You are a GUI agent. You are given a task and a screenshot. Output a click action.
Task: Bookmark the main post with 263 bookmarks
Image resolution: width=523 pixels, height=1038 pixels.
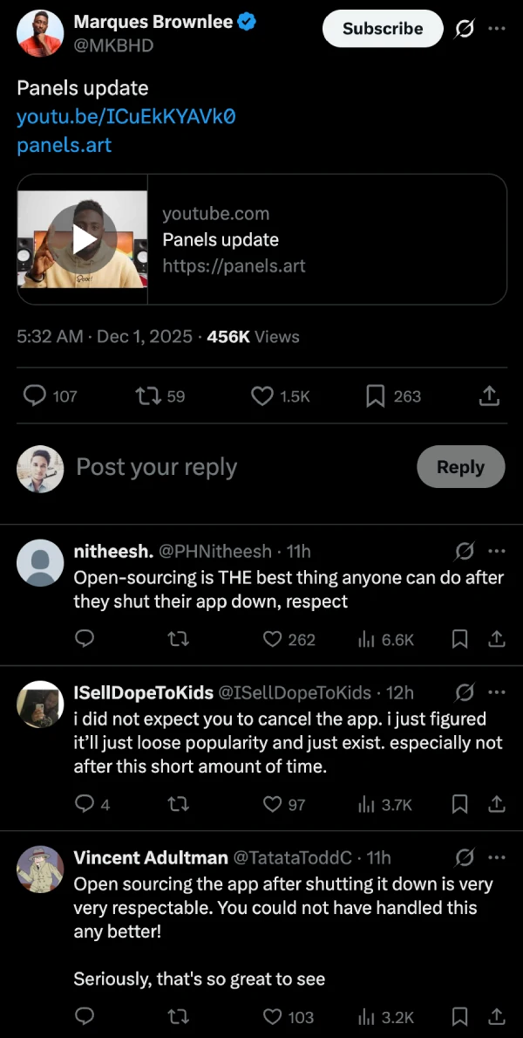[x=376, y=396]
